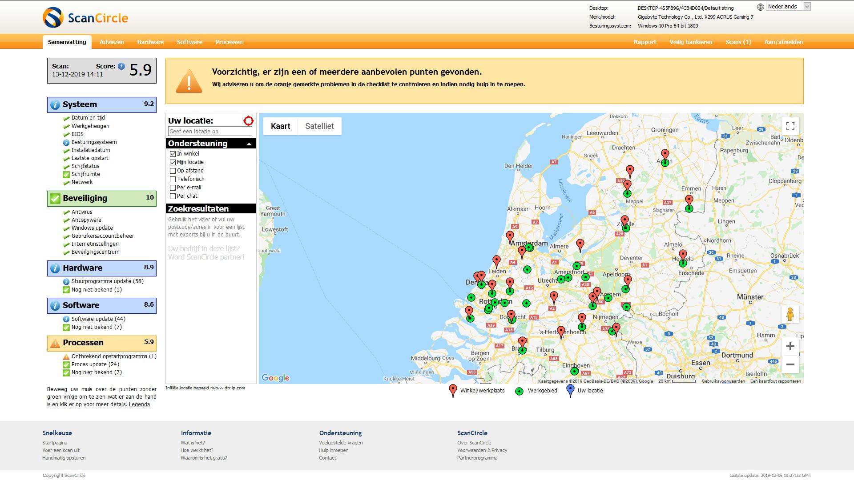
Task: Zoom in on the map
Action: pos(790,346)
